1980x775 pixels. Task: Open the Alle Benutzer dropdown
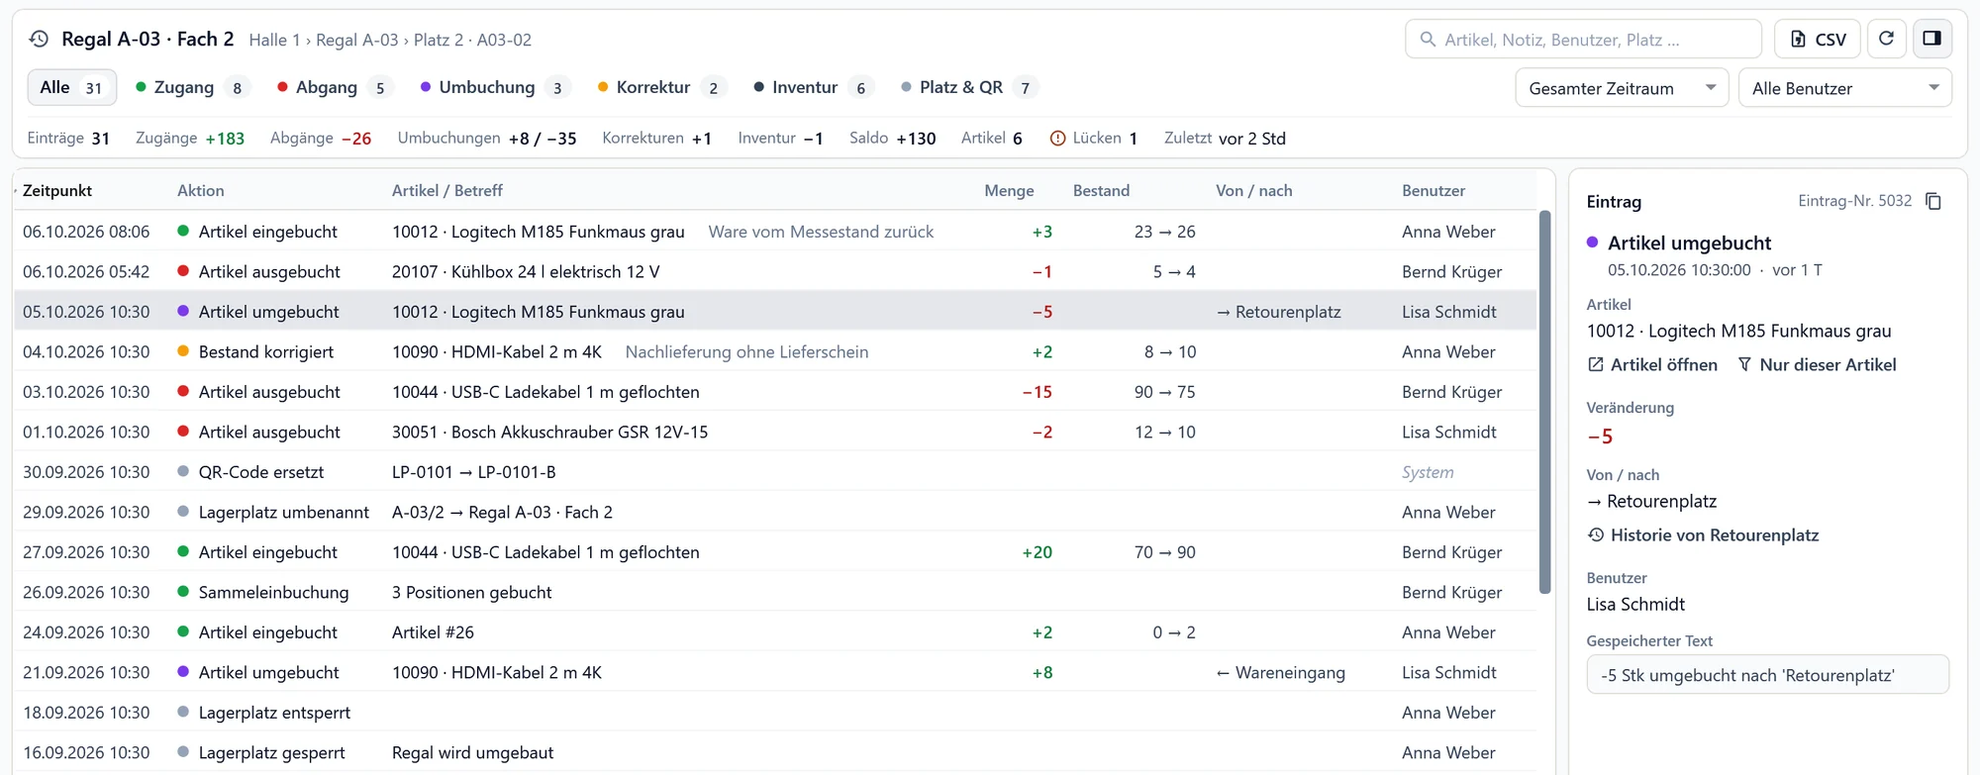pos(1845,88)
